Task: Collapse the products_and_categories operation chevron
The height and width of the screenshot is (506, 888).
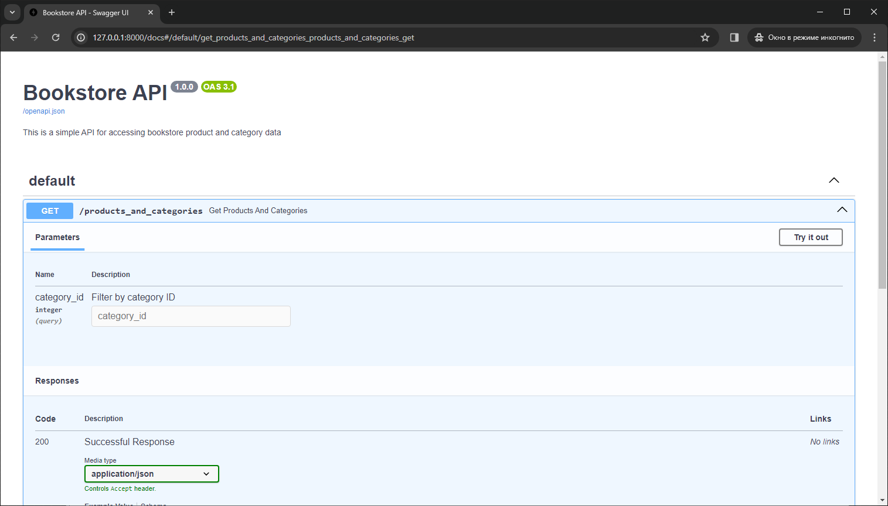Action: pyautogui.click(x=842, y=209)
